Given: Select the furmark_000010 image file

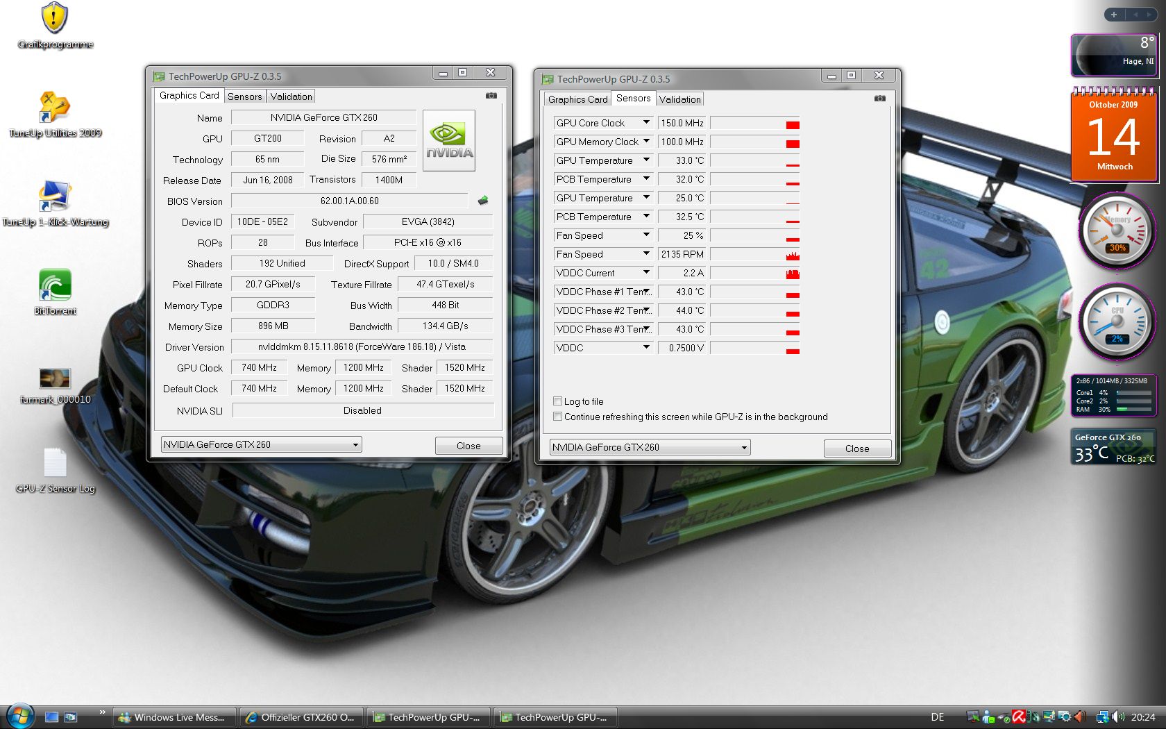Looking at the screenshot, I should coord(55,386).
